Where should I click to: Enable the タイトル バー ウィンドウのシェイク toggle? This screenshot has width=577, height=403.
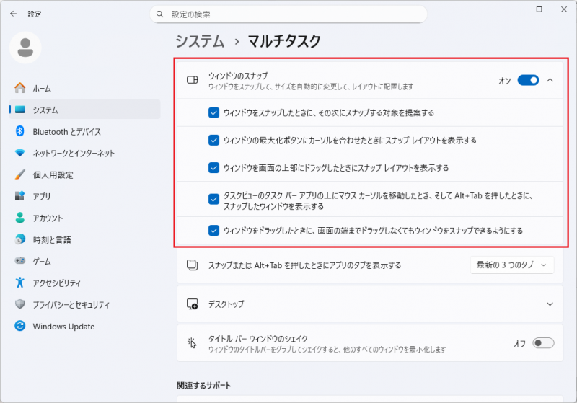coord(542,343)
